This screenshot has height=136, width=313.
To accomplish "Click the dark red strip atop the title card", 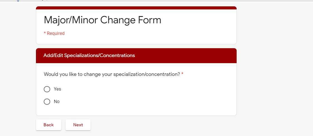I will click(136, 8).
